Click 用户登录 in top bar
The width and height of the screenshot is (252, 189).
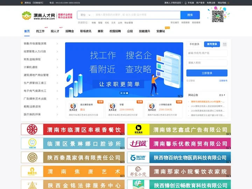[200, 3]
